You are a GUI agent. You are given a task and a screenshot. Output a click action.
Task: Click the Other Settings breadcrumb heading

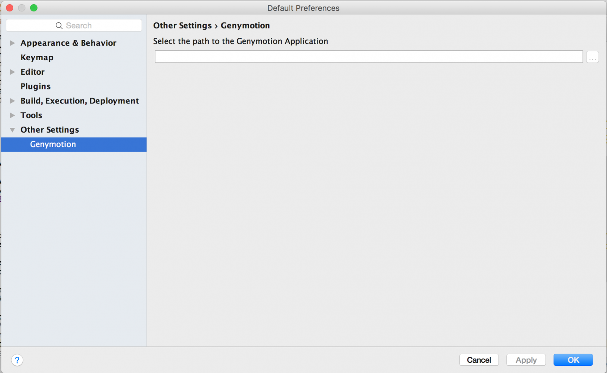(x=182, y=25)
